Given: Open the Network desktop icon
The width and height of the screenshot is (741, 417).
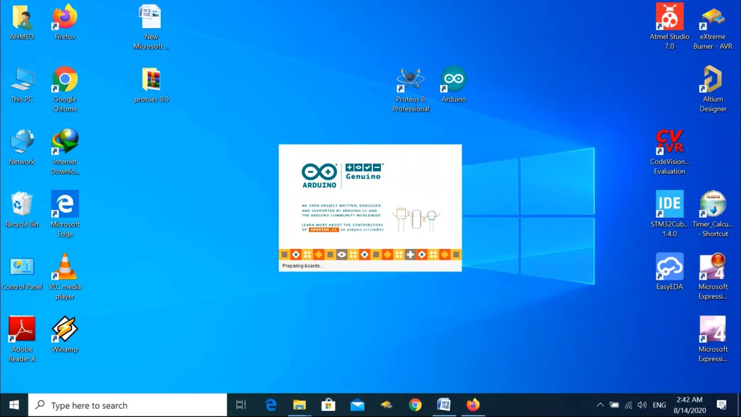Looking at the screenshot, I should [22, 148].
